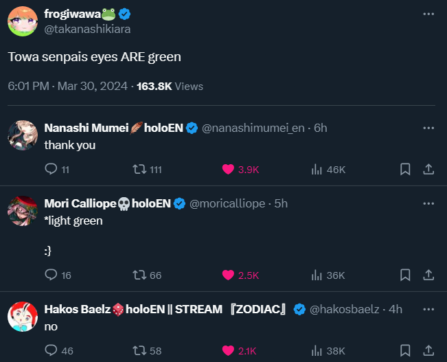Open the @moricalliope handle link
Image resolution: width=447 pixels, height=362 pixels.
coord(229,203)
